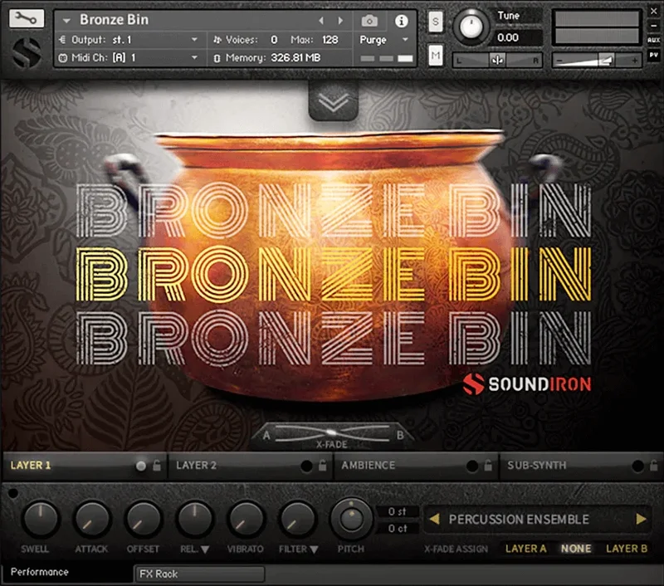
Task: Click the Ambience lock icon
Action: [488, 466]
